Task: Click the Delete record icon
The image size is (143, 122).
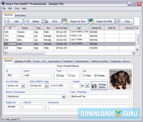Action: click(27, 21)
